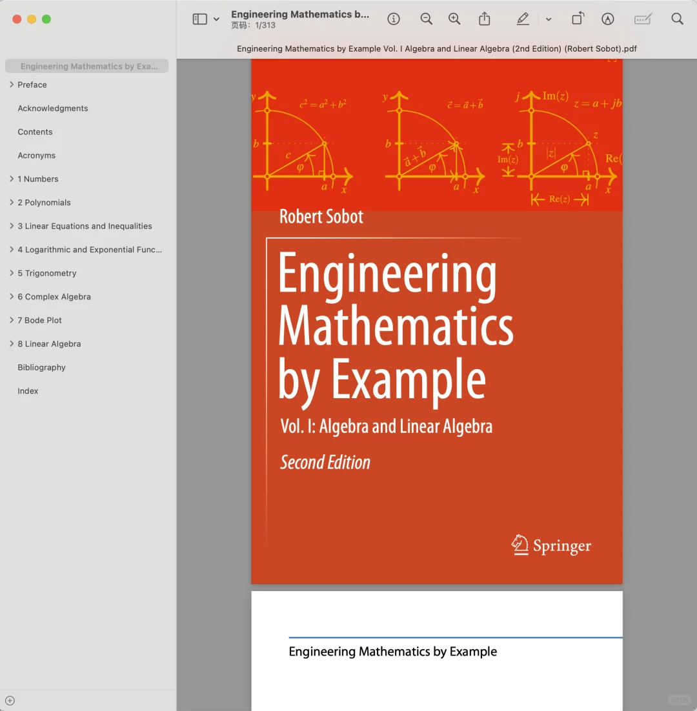
Task: Expand chapter 8 Linear Algebra
Action: tap(12, 344)
